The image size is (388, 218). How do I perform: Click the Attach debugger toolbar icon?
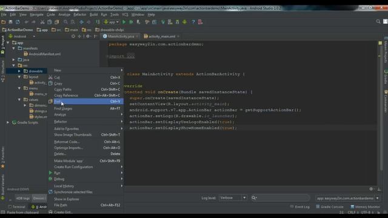click(x=138, y=22)
